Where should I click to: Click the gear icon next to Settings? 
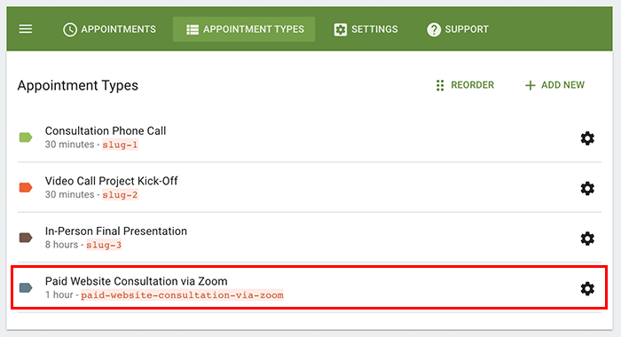click(x=340, y=29)
